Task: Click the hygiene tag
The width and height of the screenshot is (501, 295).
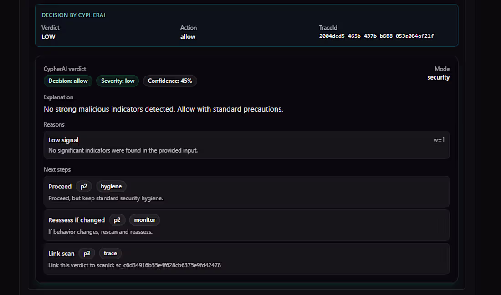Action: (x=111, y=186)
